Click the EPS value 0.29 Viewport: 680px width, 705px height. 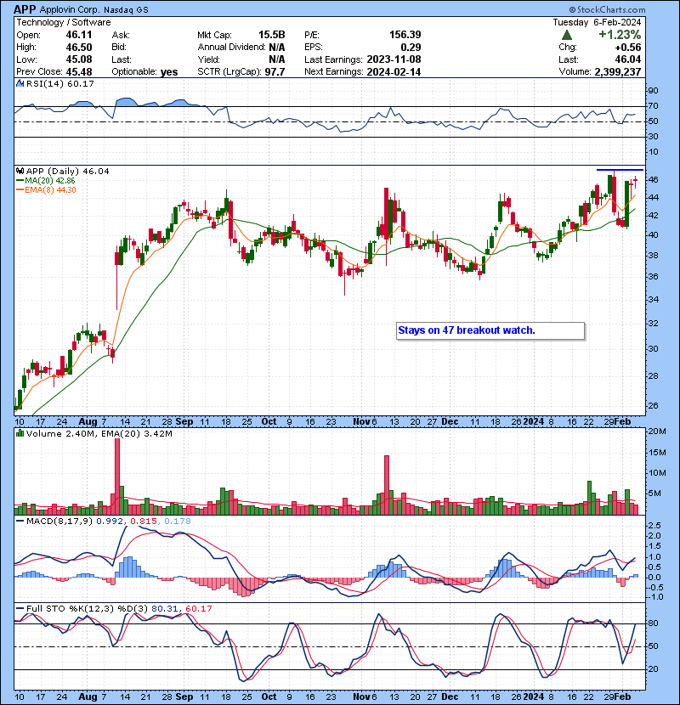pyautogui.click(x=411, y=48)
